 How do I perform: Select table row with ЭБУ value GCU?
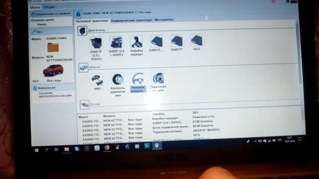click(150, 136)
